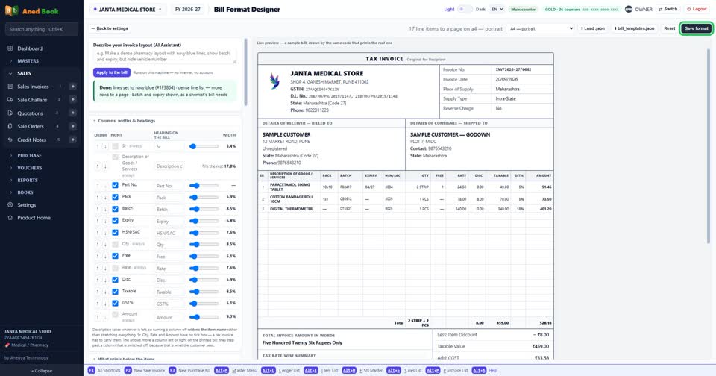Open the EN language dropdown
This screenshot has width=716, height=376.
click(x=497, y=9)
